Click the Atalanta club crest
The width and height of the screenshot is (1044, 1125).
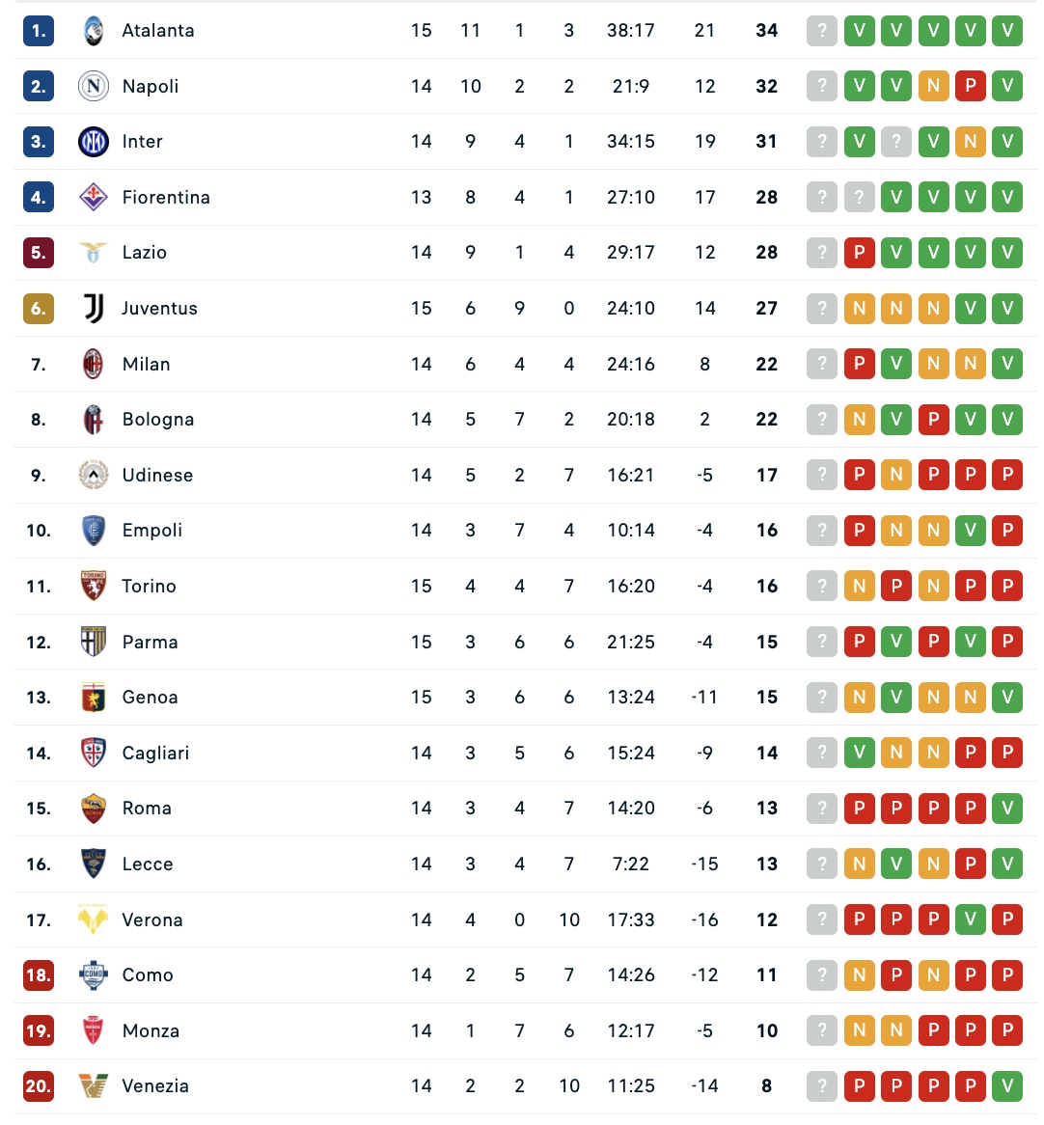(x=94, y=31)
